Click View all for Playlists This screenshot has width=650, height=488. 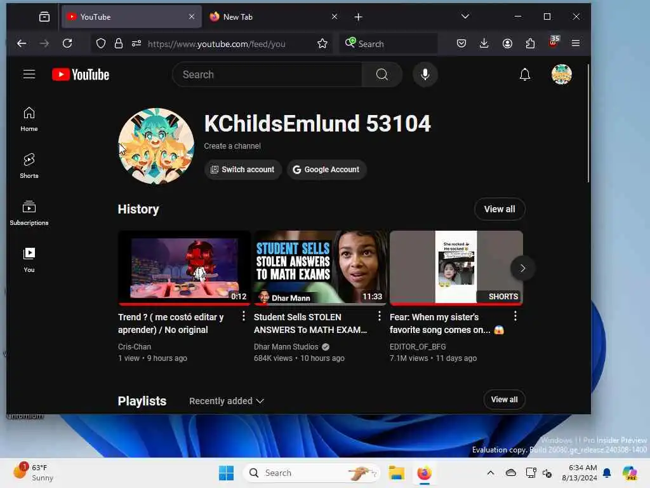click(504, 400)
